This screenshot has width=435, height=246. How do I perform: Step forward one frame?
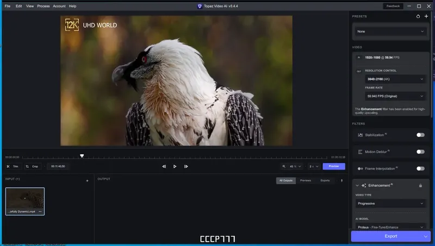tap(186, 166)
